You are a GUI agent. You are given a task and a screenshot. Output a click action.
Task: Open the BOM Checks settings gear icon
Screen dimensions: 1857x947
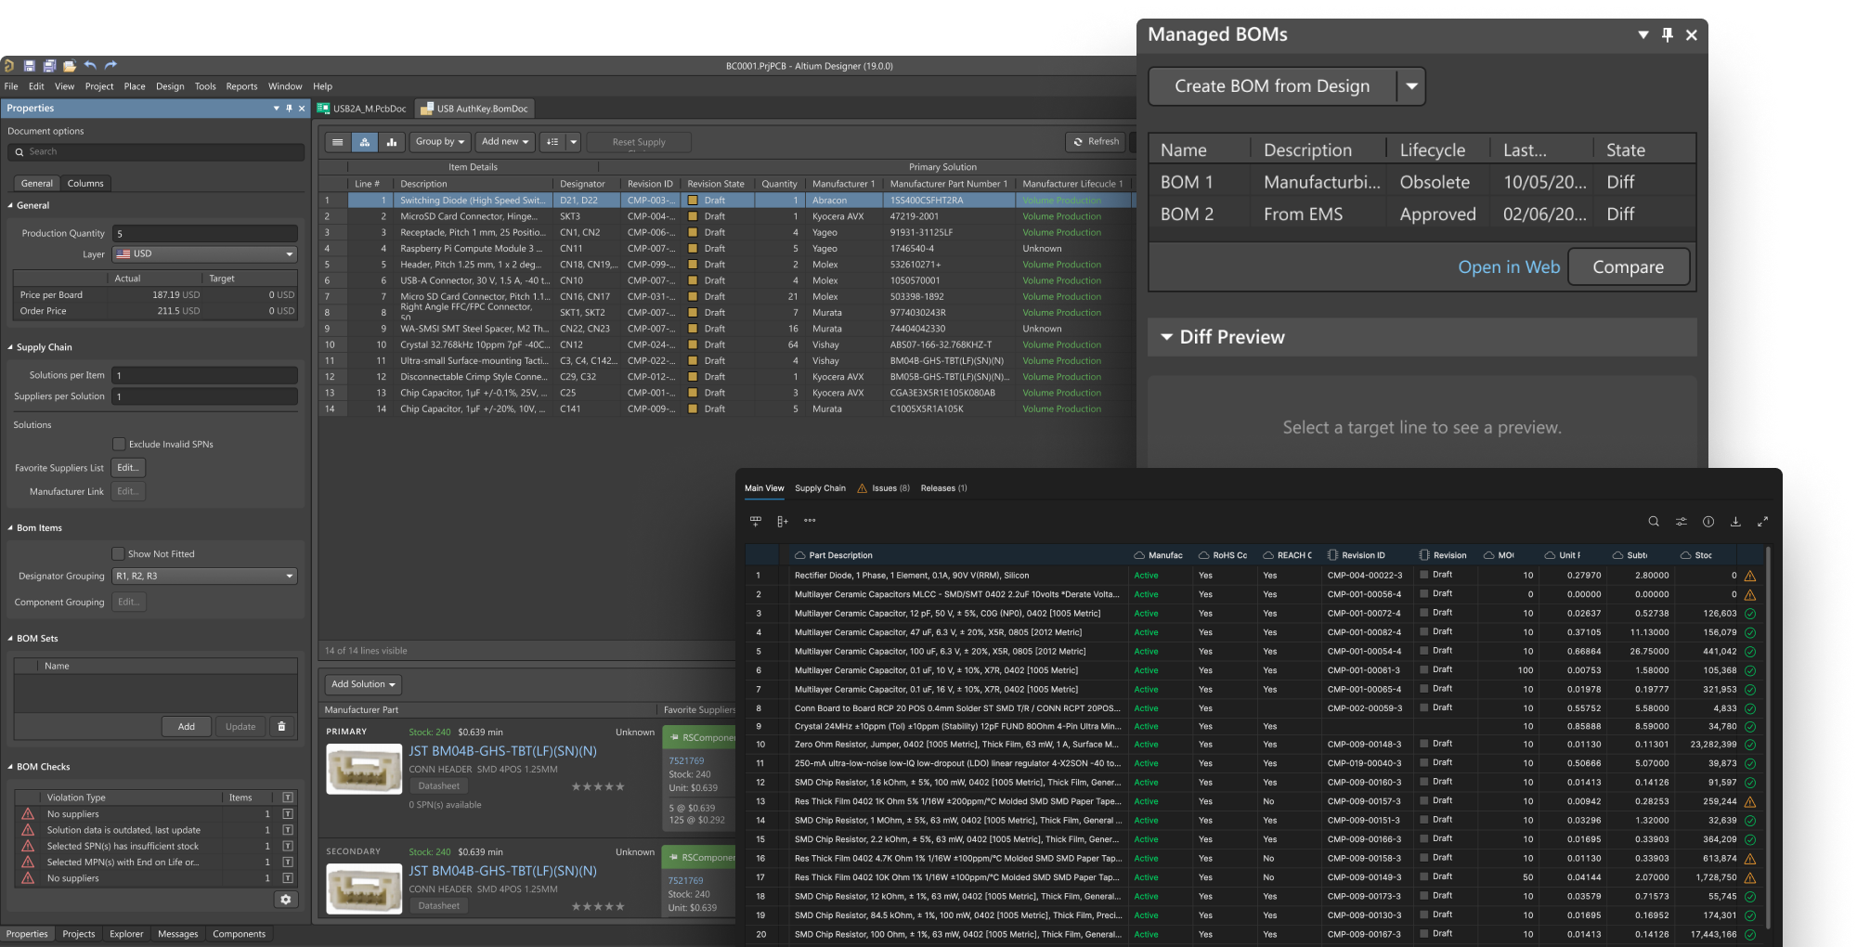[286, 899]
